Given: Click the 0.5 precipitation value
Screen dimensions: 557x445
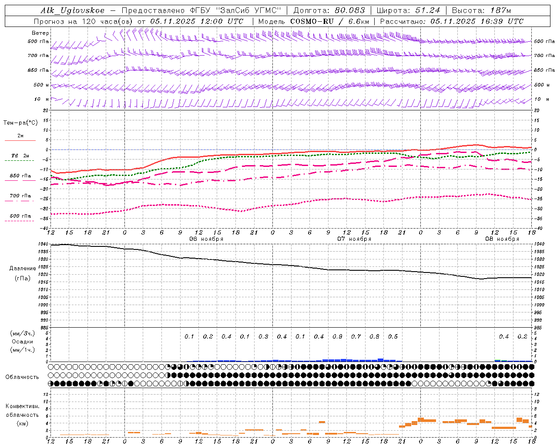Looking at the screenshot, I should point(393,336).
